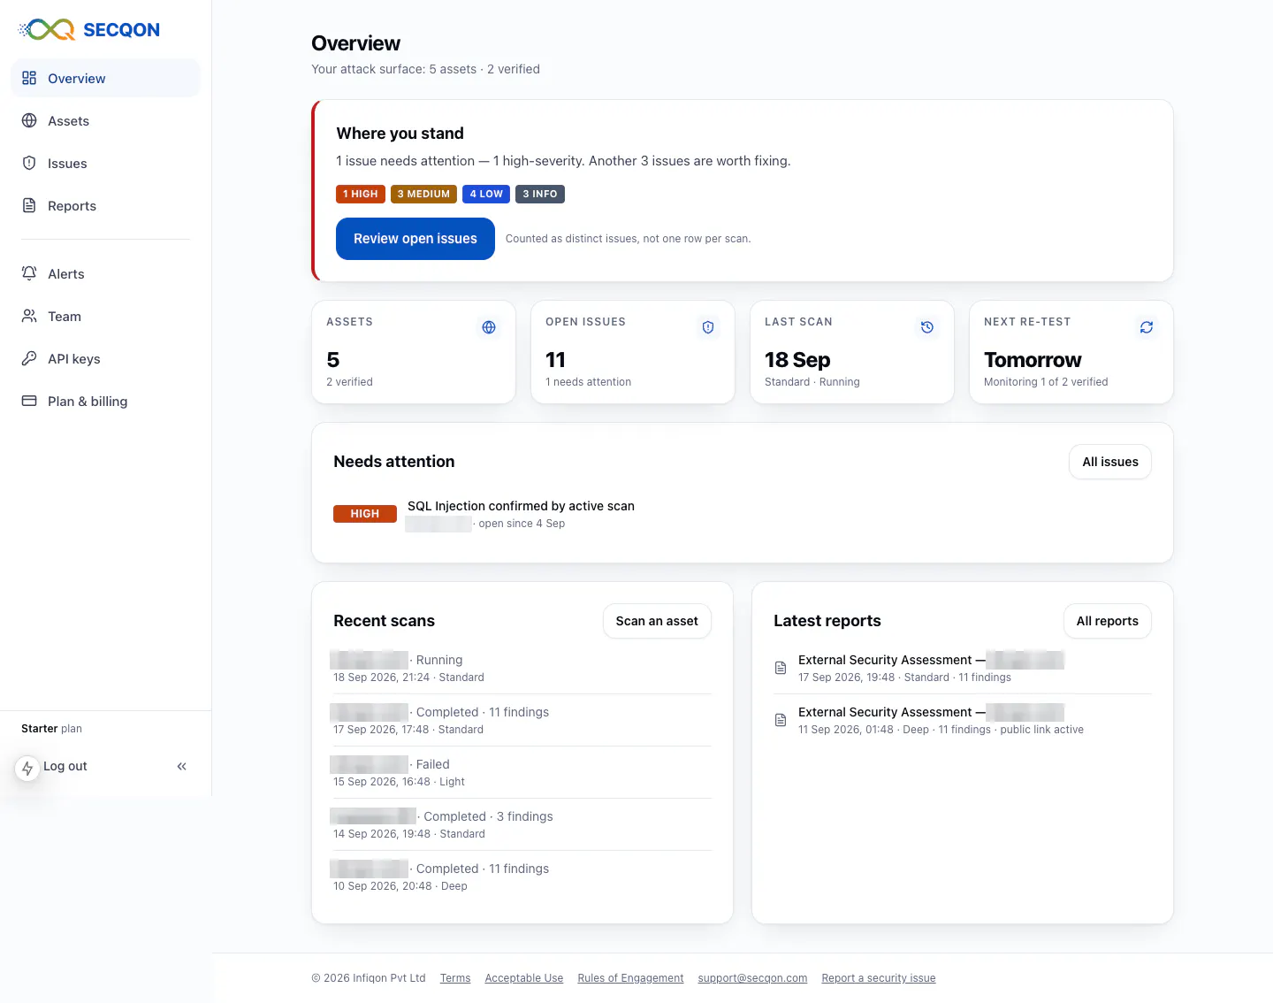
Task: Click the Assets globe icon in sidebar
Action: [x=29, y=120]
